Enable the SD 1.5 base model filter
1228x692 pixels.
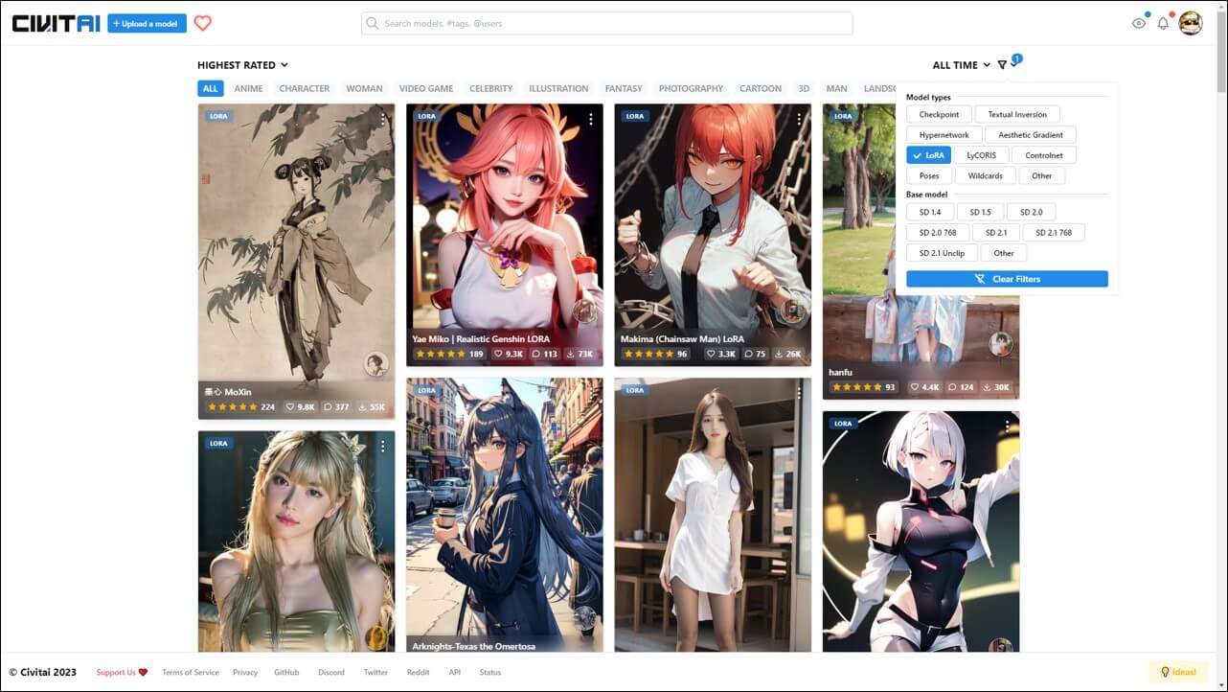980,212
